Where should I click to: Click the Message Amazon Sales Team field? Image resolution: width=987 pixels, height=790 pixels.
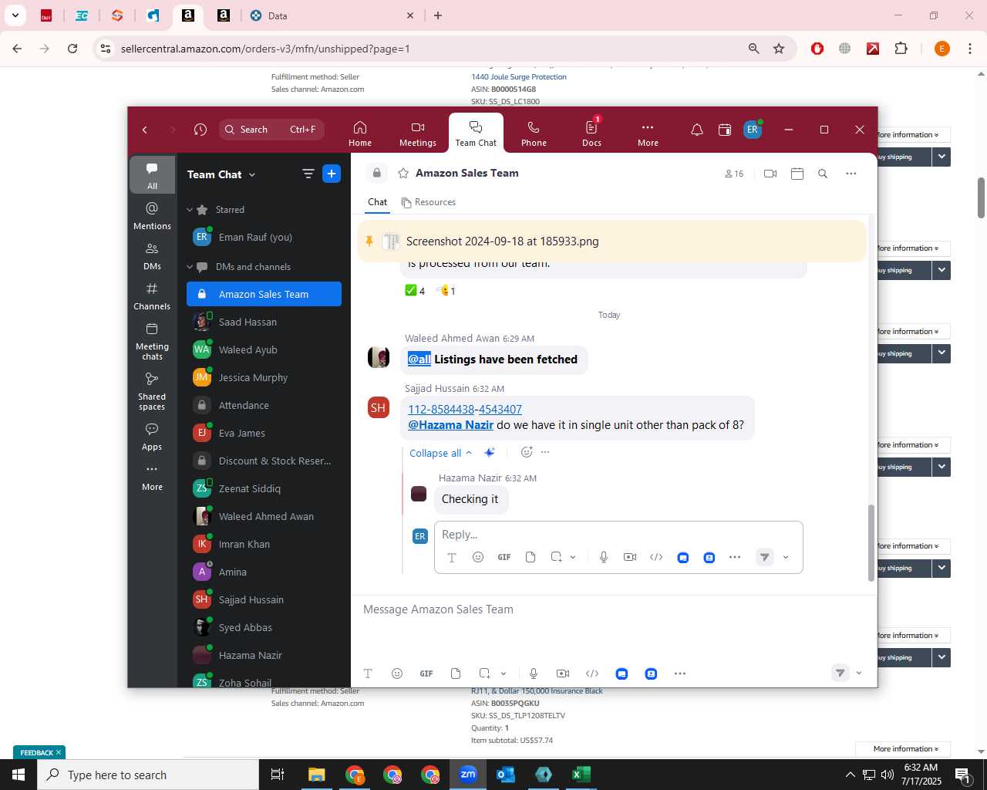pyautogui.click(x=614, y=609)
